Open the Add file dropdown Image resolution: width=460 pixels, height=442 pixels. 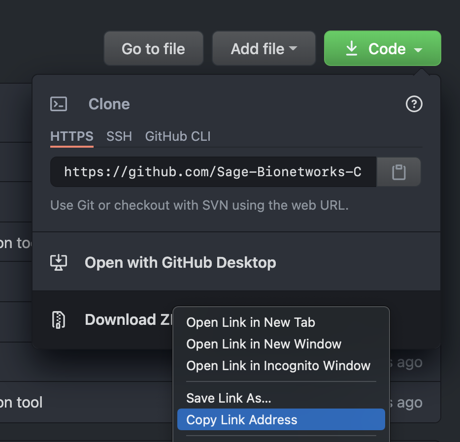click(264, 49)
